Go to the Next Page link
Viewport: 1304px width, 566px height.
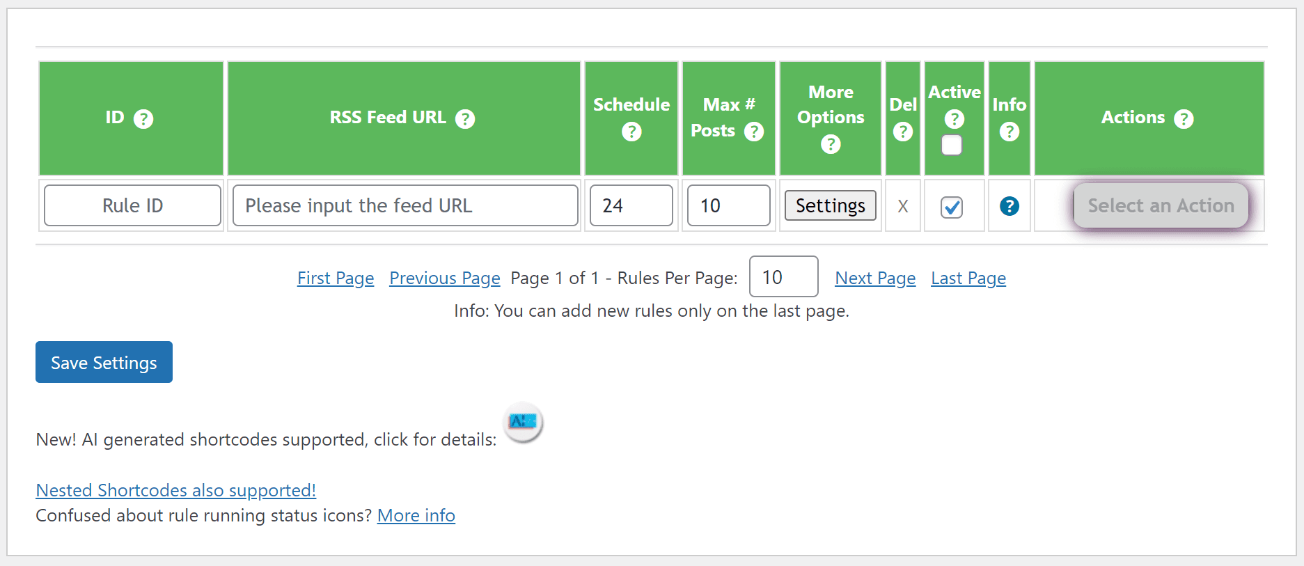tap(875, 278)
